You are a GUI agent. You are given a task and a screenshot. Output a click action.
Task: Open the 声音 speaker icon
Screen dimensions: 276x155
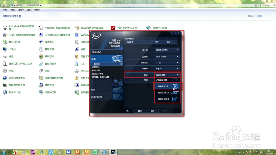pos(5,71)
